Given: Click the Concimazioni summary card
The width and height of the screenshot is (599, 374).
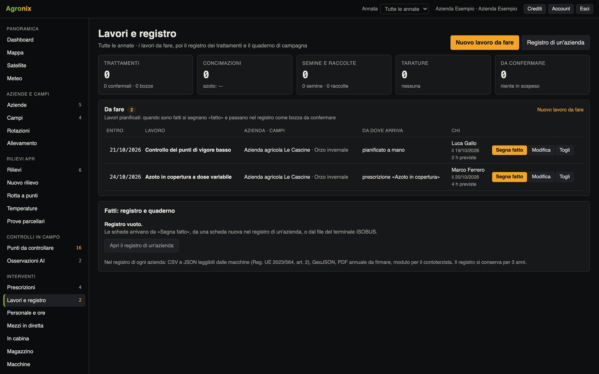Looking at the screenshot, I should (x=245, y=75).
